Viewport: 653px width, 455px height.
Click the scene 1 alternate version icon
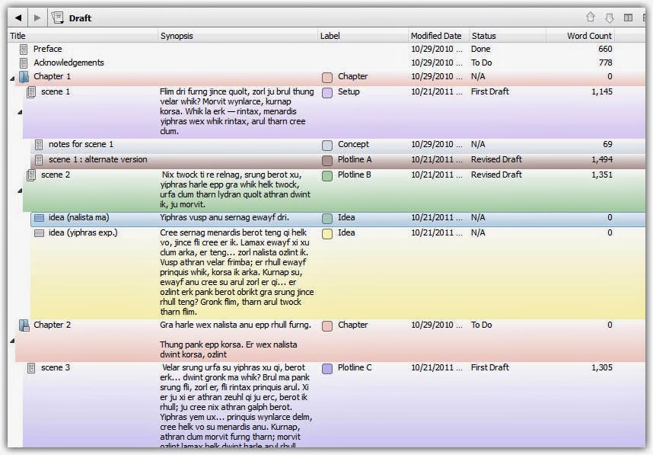pyautogui.click(x=39, y=160)
